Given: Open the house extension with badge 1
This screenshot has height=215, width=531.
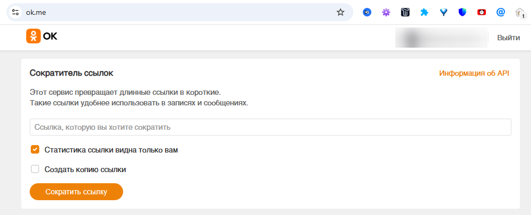Looking at the screenshot, I should click(x=520, y=13).
